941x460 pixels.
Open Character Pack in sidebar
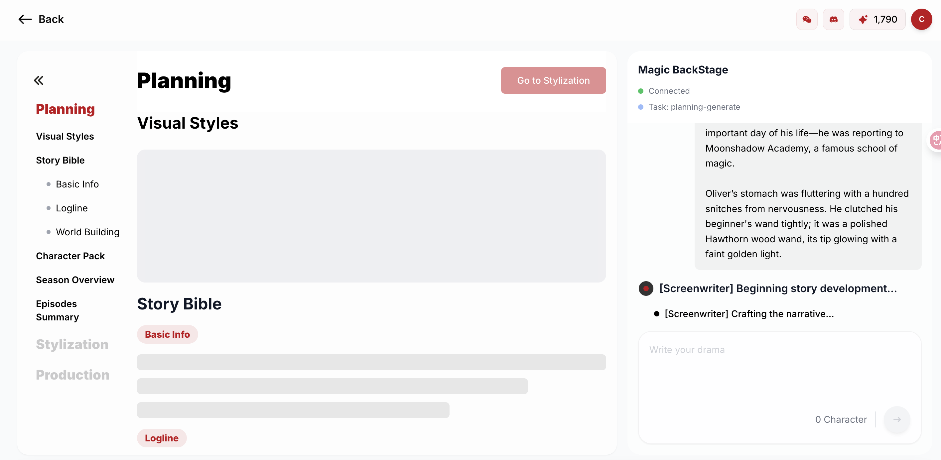point(70,256)
